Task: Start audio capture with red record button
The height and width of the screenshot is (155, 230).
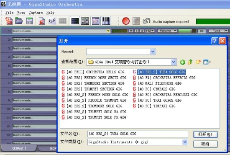Action: coord(126,21)
